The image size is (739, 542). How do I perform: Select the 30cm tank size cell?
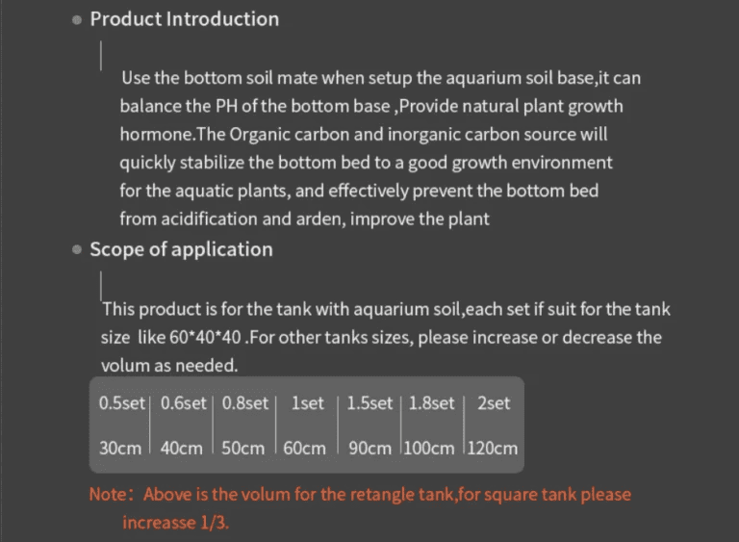point(120,449)
